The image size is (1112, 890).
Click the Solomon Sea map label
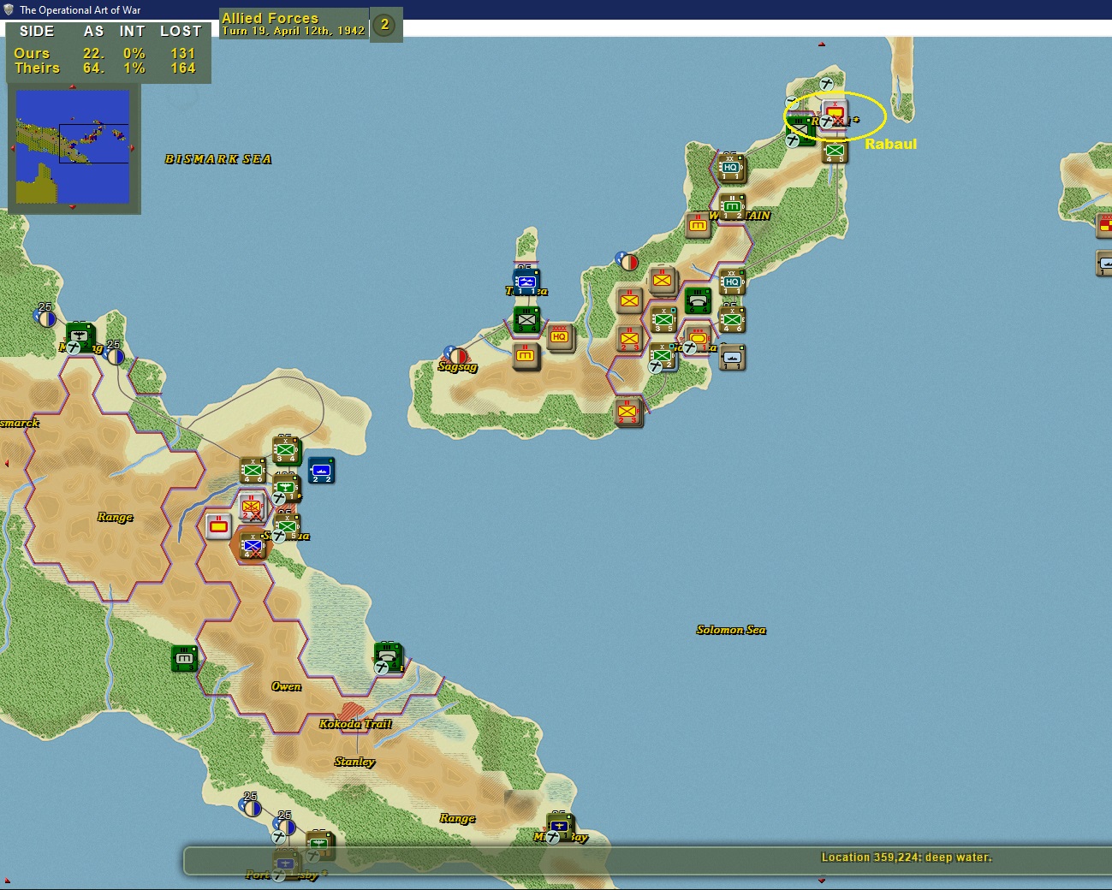(x=731, y=630)
